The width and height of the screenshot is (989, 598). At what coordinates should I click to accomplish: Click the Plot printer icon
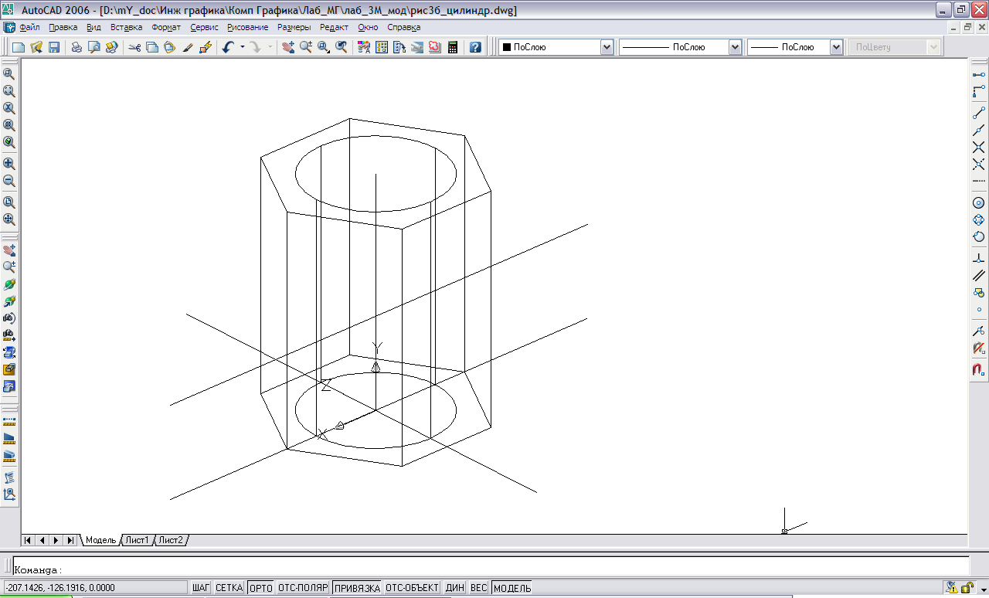[x=76, y=47]
